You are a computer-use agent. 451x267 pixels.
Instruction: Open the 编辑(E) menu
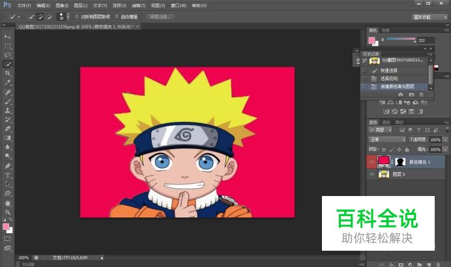click(x=43, y=5)
